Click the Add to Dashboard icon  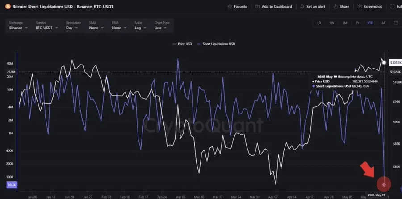[259, 7]
